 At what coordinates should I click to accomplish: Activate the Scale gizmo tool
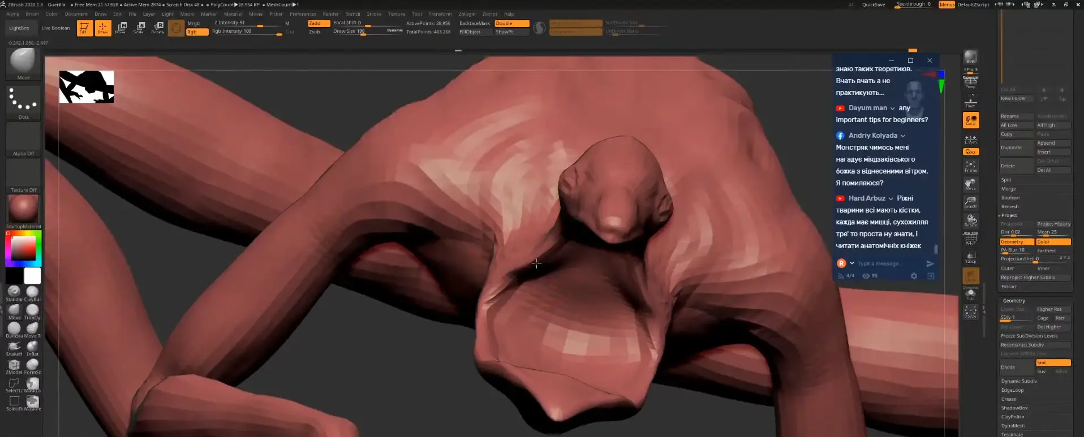coord(139,28)
